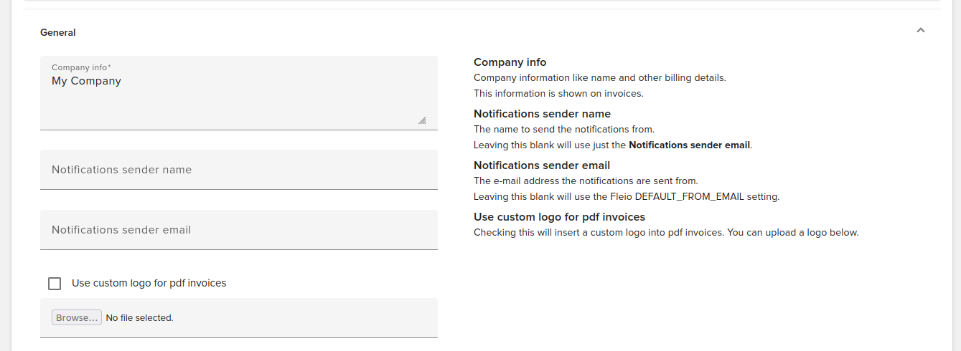Screen dimensions: 961x351
Task: Click bold 'Notifications sender email' in description sentence
Action: click(689, 145)
